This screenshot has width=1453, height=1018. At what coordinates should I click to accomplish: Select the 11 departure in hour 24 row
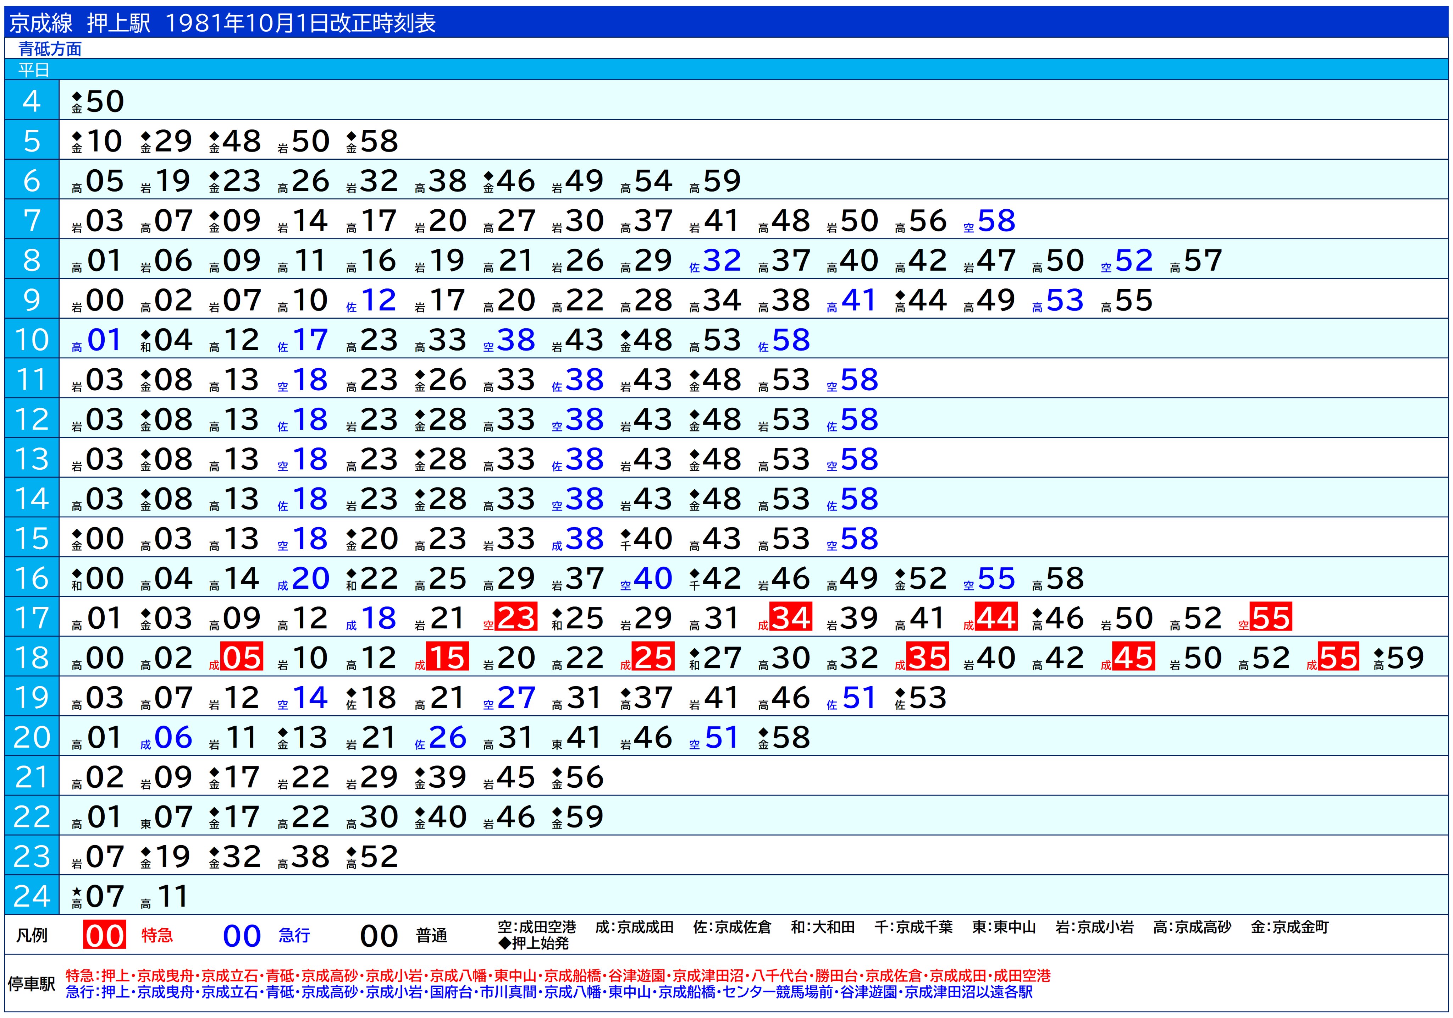pos(165,896)
